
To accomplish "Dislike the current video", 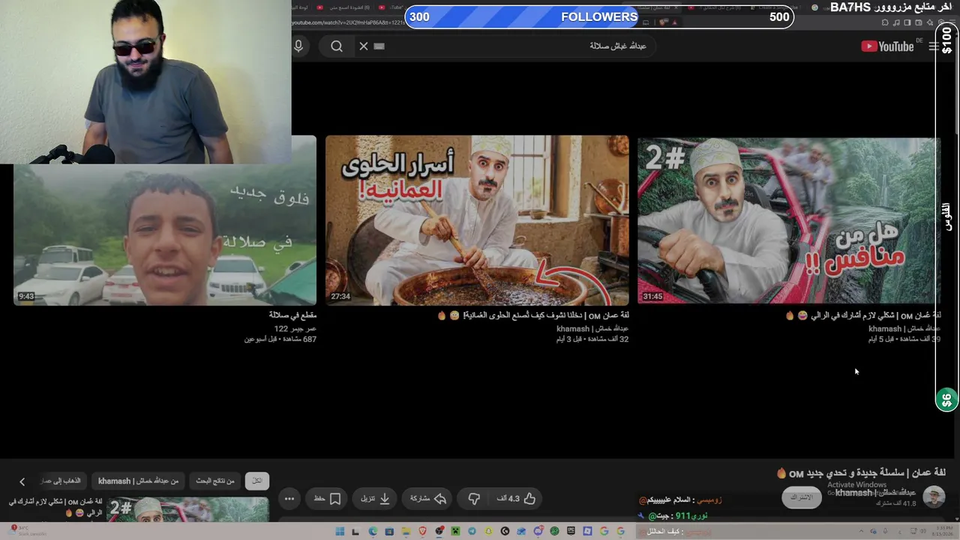I will coord(474,499).
